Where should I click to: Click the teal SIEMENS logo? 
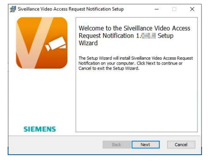click(x=40, y=129)
